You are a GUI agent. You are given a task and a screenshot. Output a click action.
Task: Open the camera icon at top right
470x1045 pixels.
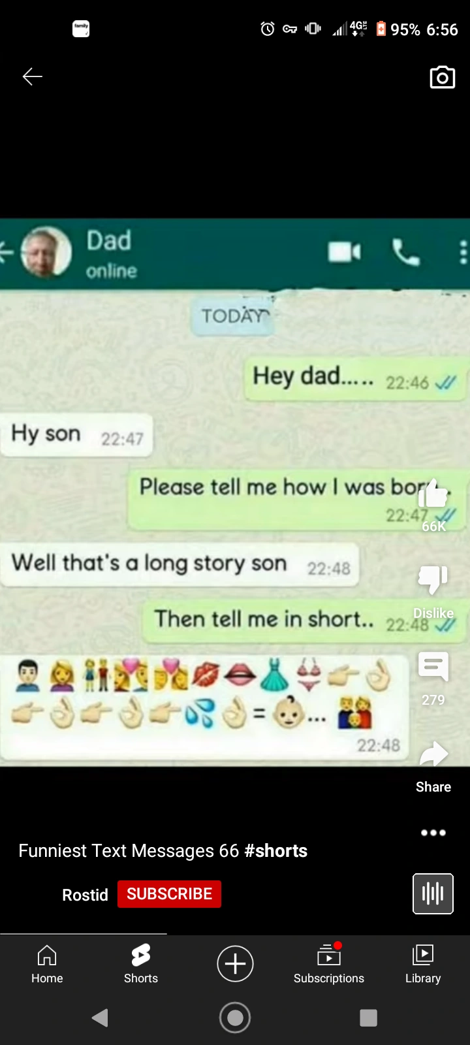point(442,77)
